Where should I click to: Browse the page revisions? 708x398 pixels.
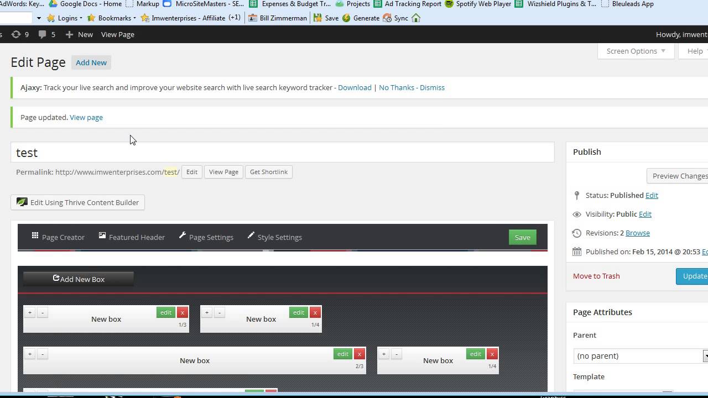pos(638,233)
